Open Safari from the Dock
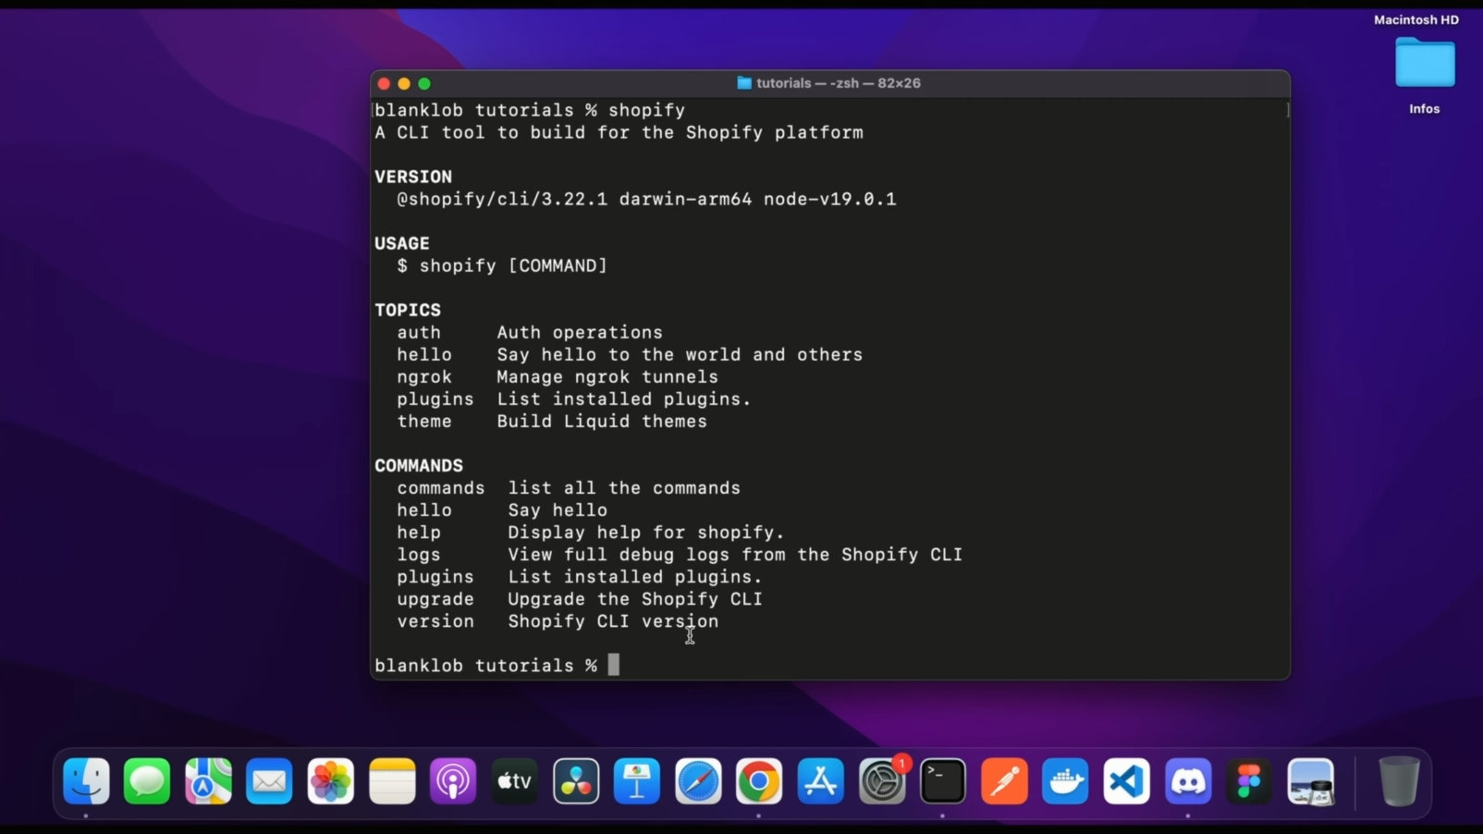 (x=698, y=781)
